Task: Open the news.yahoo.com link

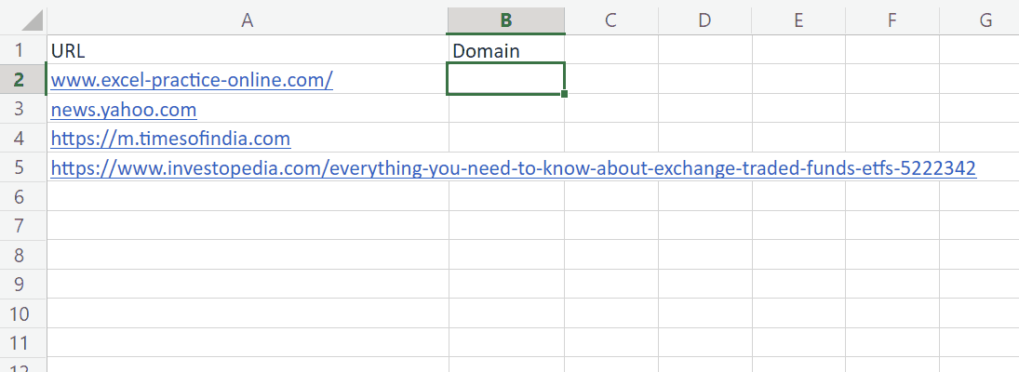Action: 124,110
